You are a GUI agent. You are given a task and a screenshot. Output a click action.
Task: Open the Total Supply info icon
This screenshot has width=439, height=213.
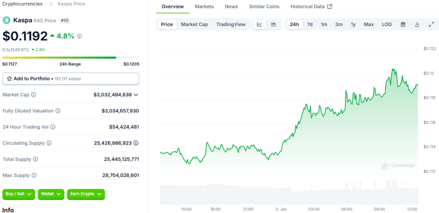[36, 159]
